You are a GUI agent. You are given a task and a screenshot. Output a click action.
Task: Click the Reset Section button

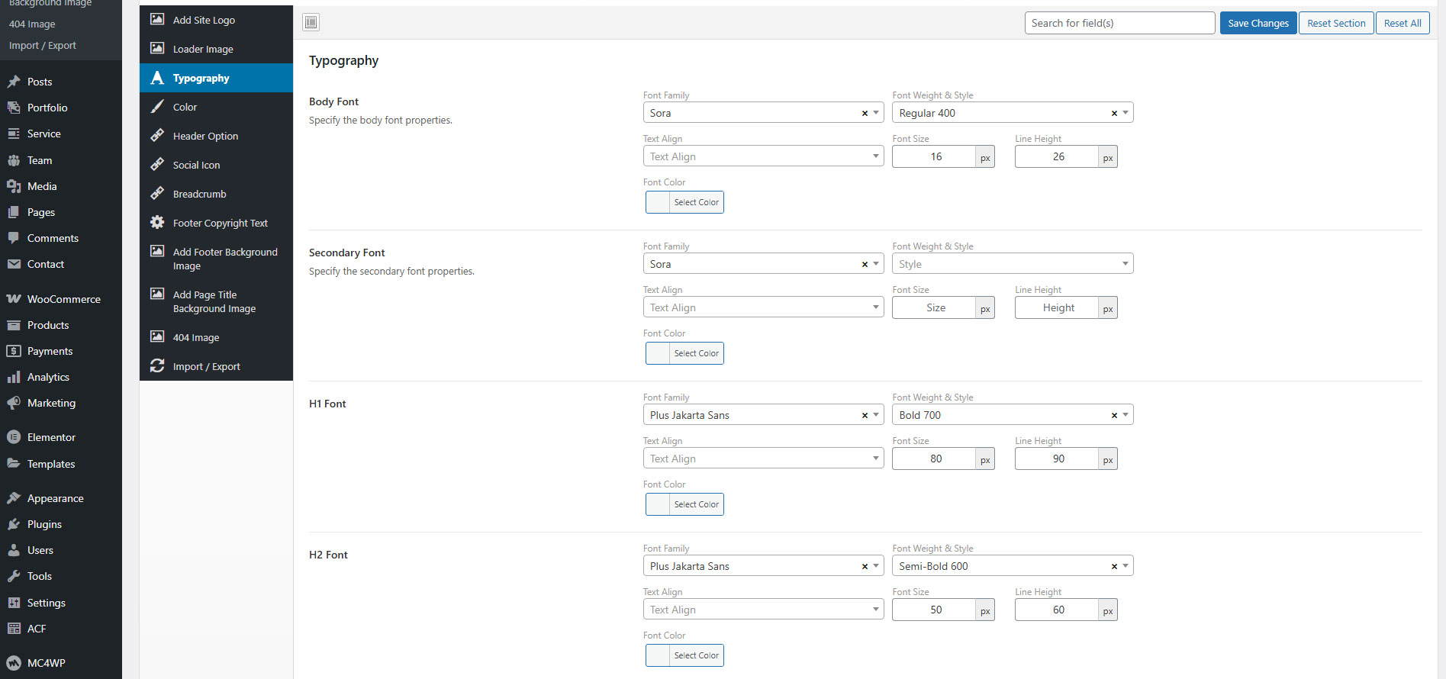1335,23
